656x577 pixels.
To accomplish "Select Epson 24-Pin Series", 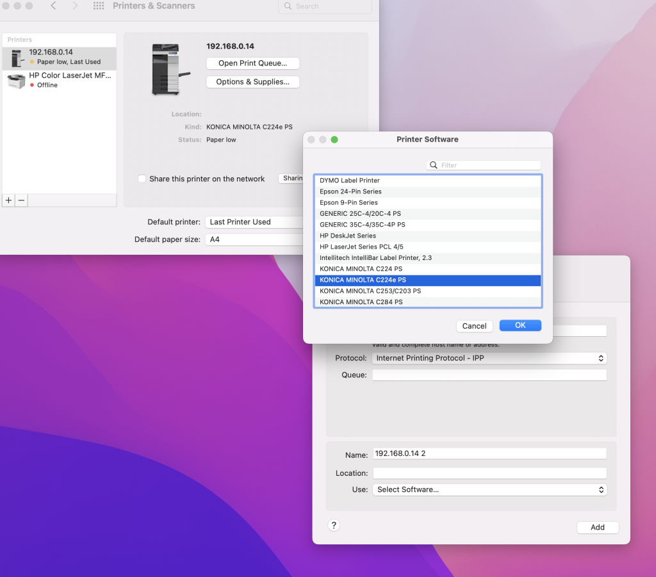I will 427,191.
